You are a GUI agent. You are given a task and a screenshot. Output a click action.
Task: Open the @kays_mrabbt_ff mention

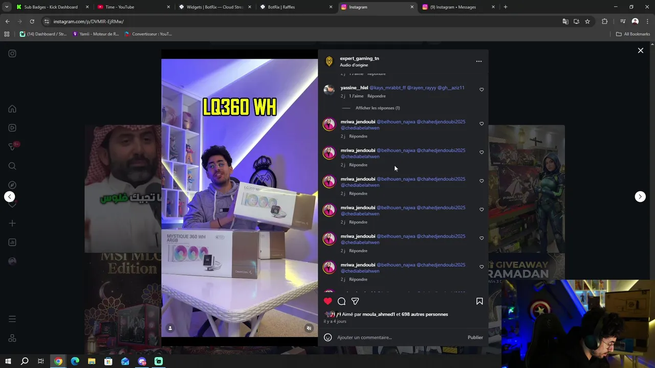pyautogui.click(x=387, y=87)
